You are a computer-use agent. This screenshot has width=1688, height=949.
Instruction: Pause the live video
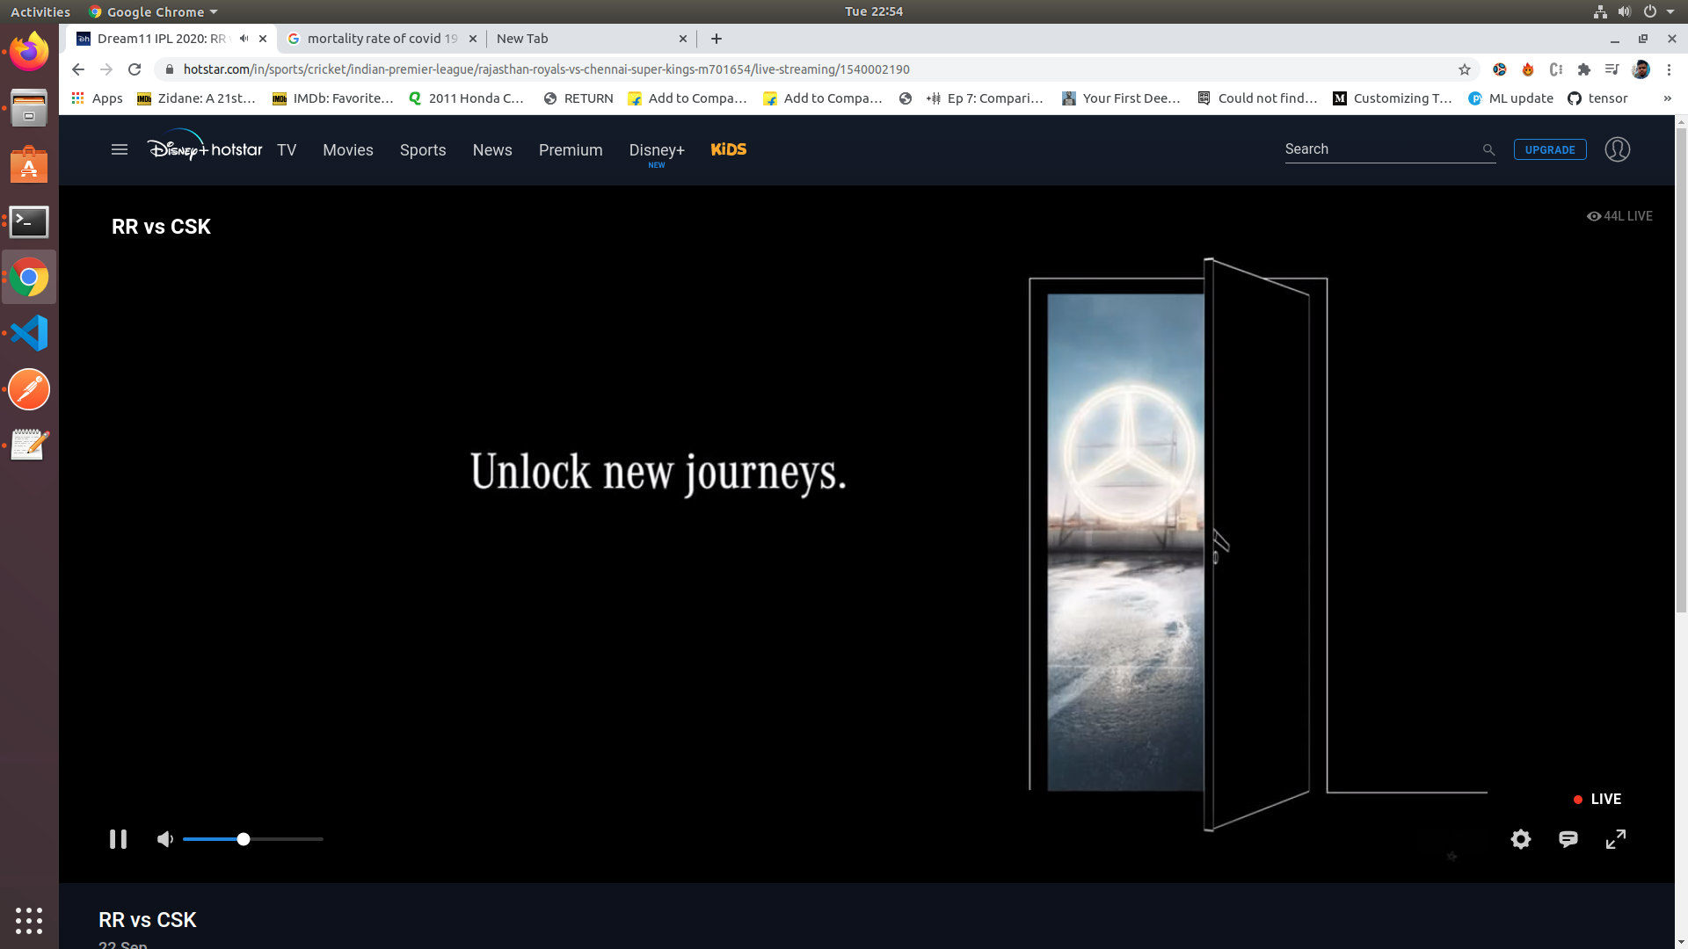118,839
